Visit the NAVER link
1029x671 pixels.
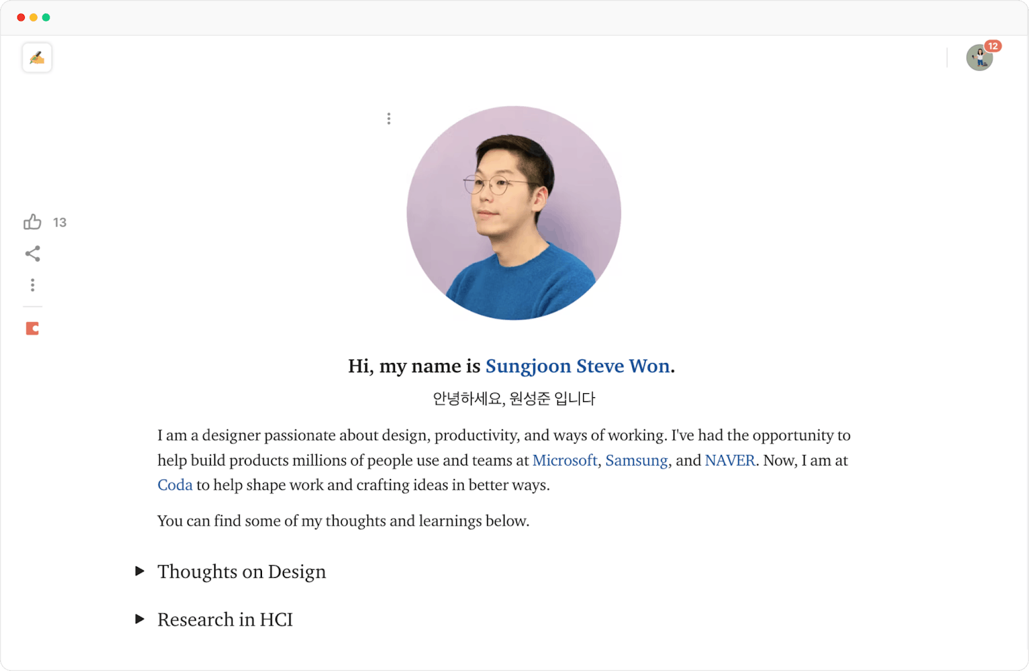click(x=729, y=461)
